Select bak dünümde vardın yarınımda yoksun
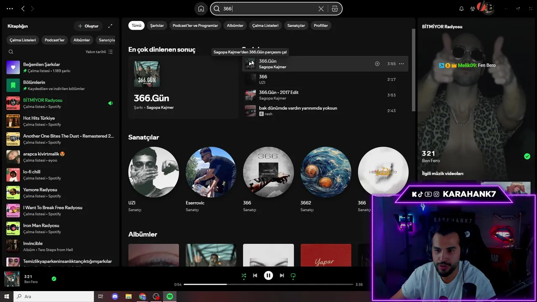Viewport: 537px width, 302px height. point(325,111)
